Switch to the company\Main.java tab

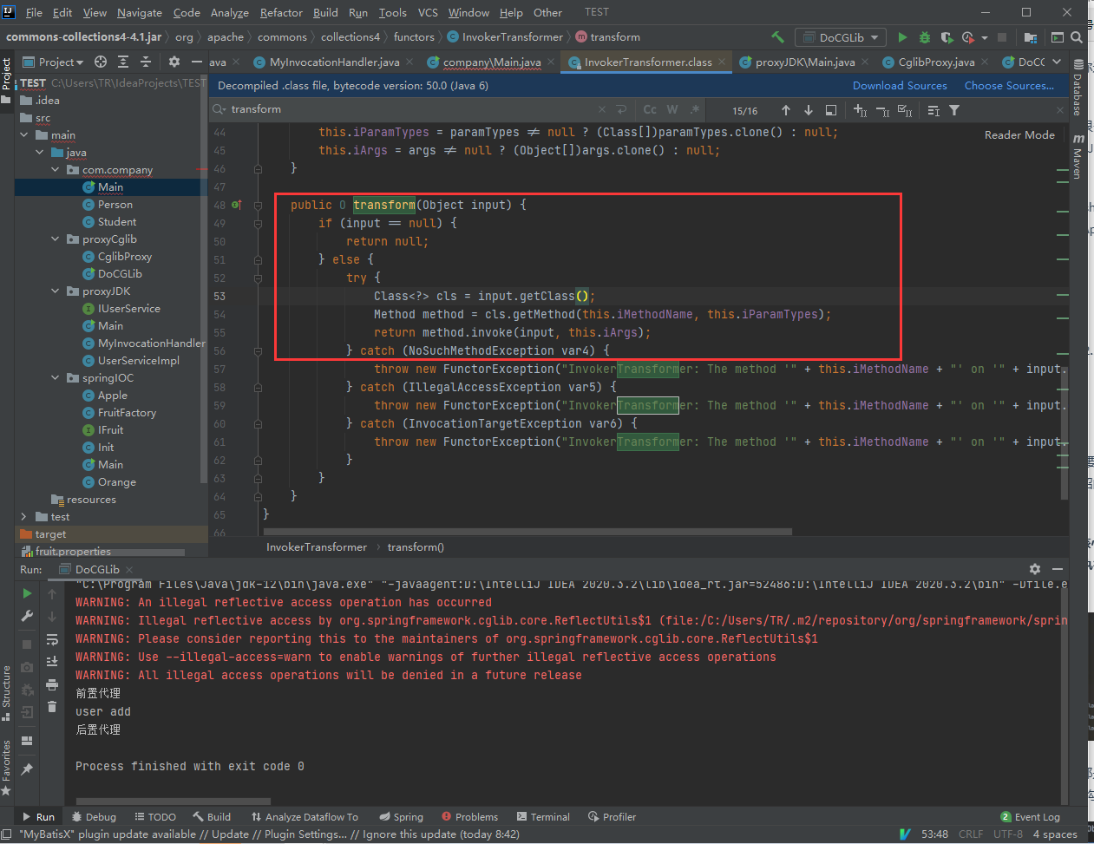coord(491,62)
